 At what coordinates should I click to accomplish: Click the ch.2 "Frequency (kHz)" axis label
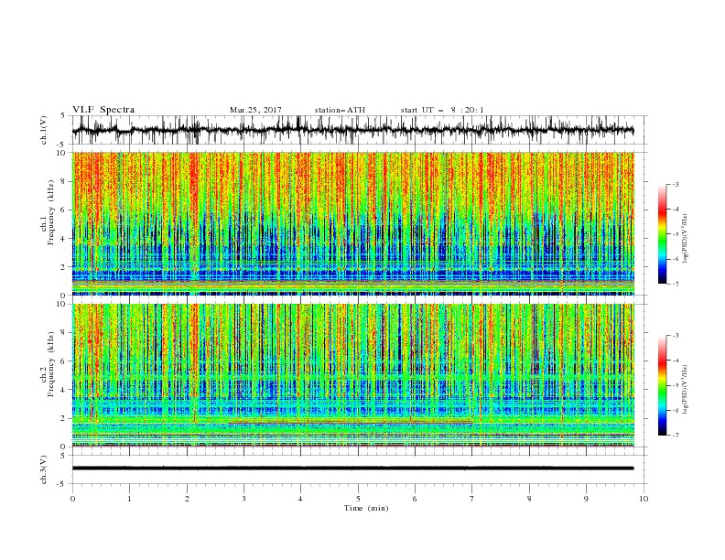50,364
